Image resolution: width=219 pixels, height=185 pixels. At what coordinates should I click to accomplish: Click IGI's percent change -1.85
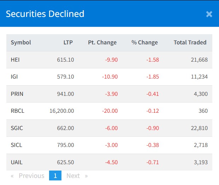click(x=153, y=77)
